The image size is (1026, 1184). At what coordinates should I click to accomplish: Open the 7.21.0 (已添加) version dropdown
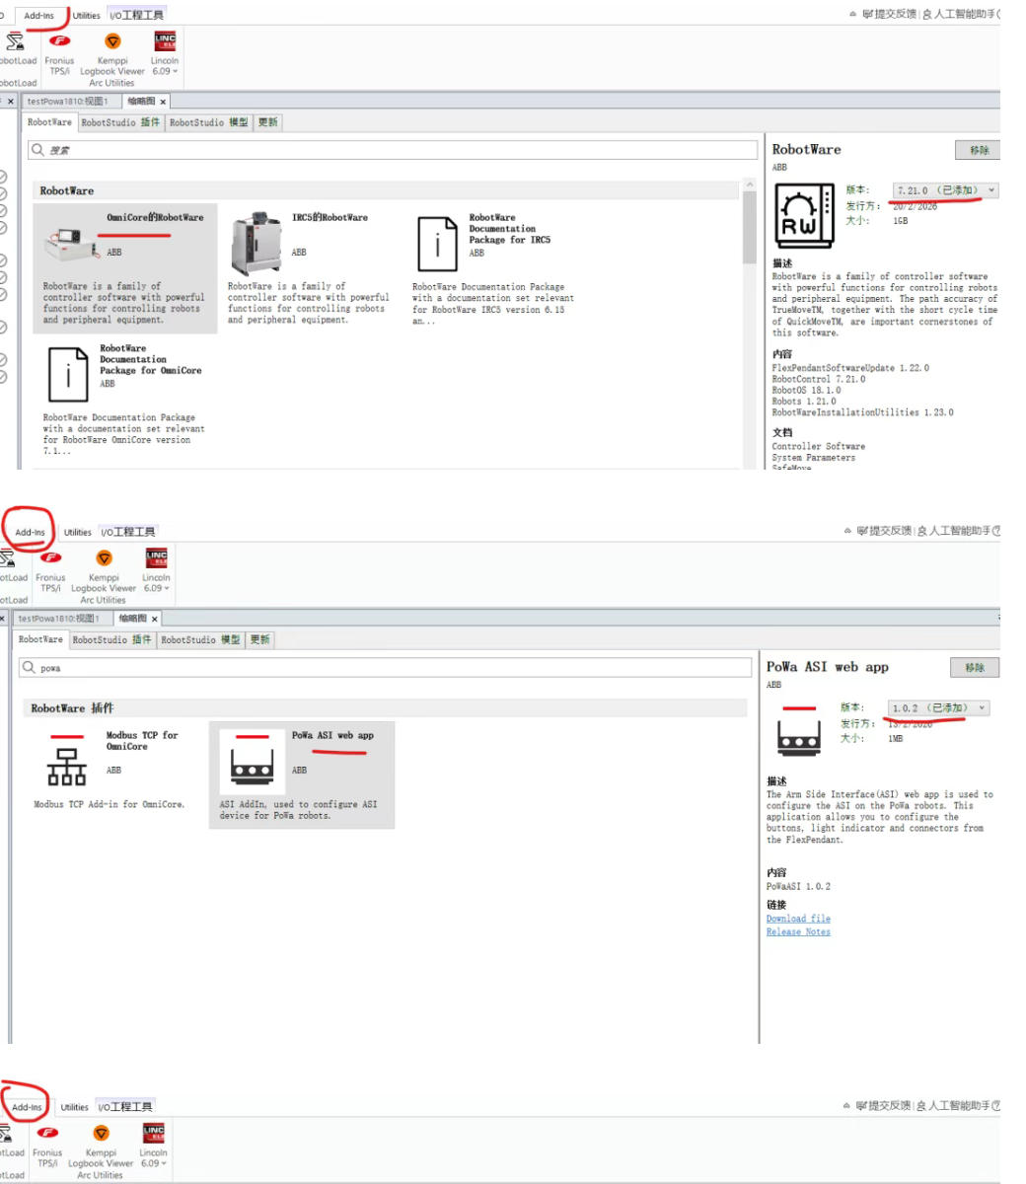coord(944,190)
